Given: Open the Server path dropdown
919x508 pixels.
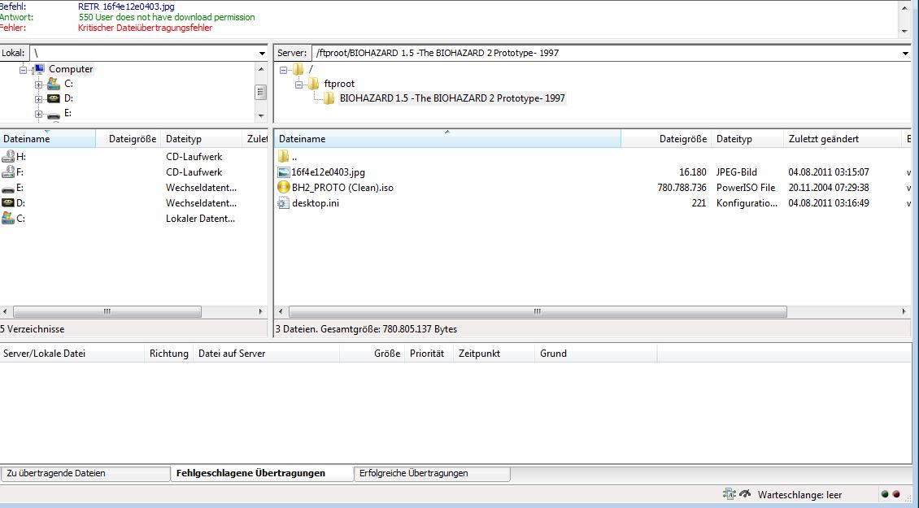Looking at the screenshot, I should pyautogui.click(x=905, y=54).
